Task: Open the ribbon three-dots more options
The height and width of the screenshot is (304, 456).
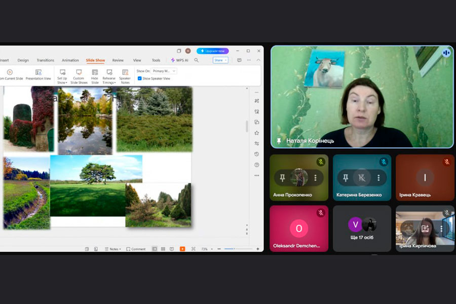Action: pos(249,60)
